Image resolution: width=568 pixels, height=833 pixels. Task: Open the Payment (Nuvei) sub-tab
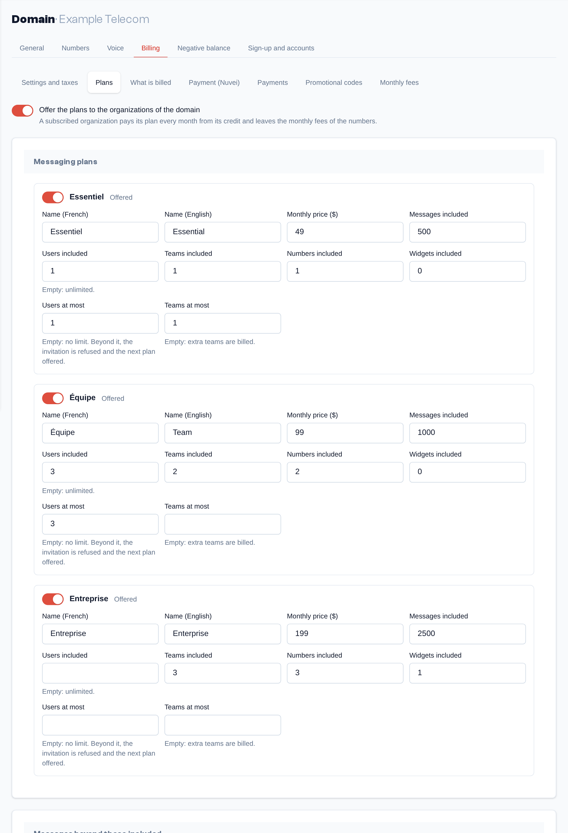pyautogui.click(x=214, y=82)
